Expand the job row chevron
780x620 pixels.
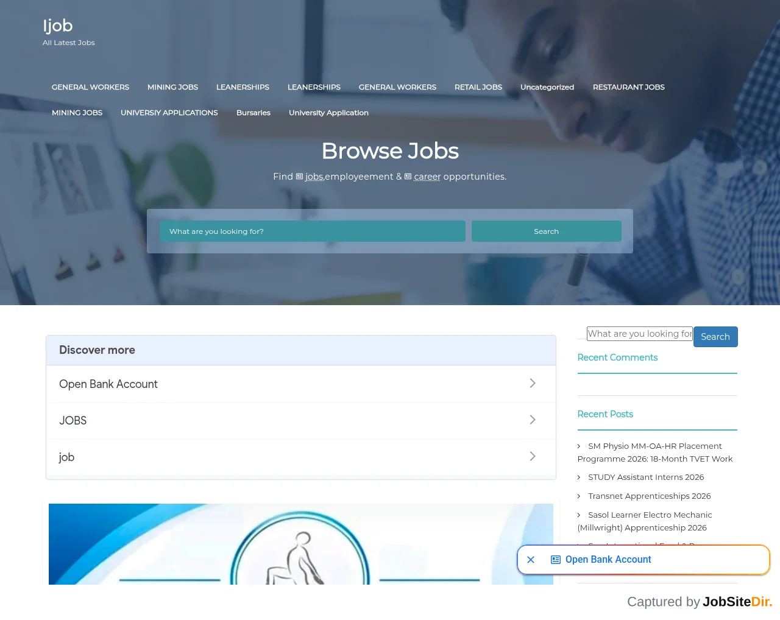click(533, 456)
